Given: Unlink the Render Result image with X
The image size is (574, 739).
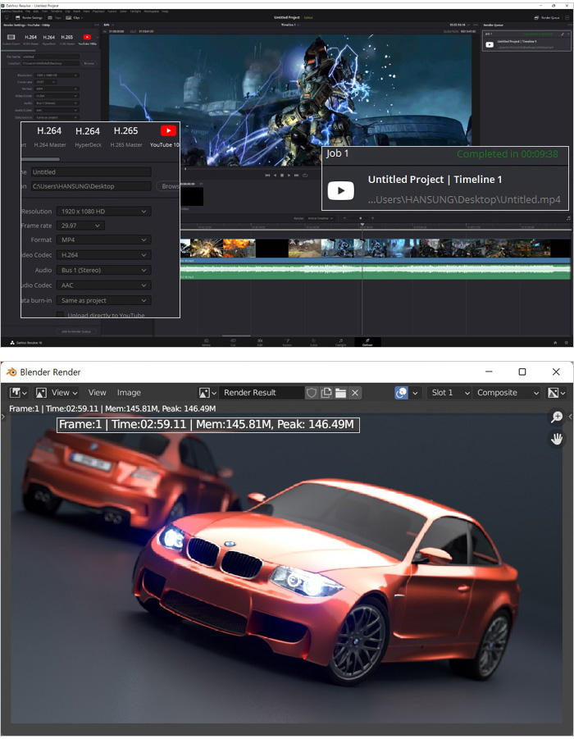Looking at the screenshot, I should [355, 393].
